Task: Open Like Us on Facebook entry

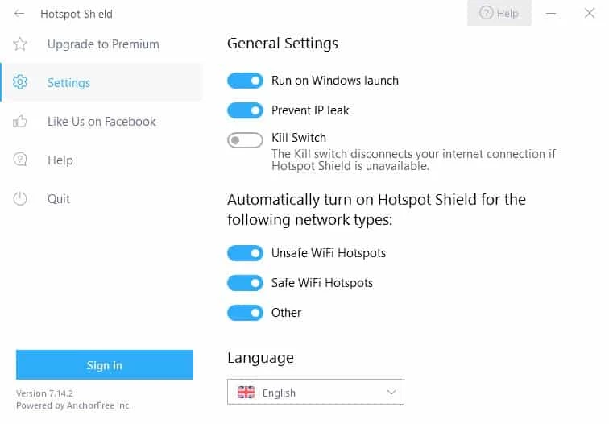Action: coord(101,122)
